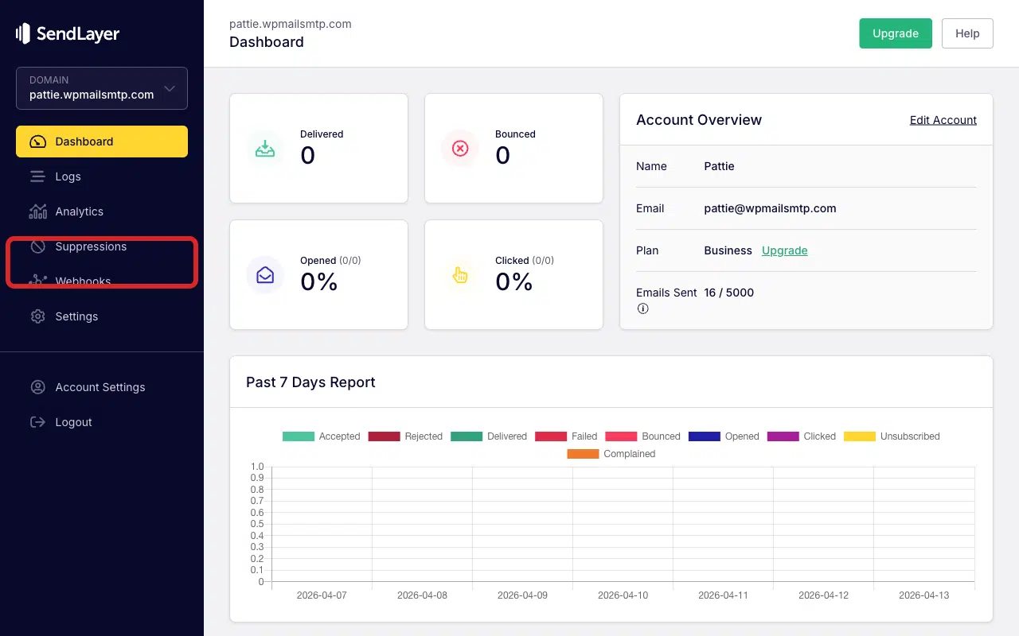Open the Help button
Viewport: 1019px width, 636px height.
967,33
